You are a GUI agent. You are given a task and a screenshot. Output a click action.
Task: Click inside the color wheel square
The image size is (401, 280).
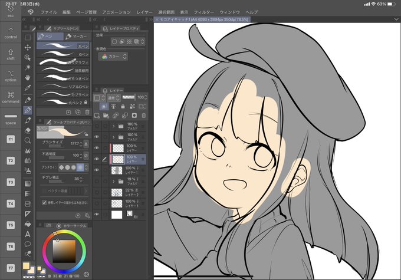click(x=64, y=251)
